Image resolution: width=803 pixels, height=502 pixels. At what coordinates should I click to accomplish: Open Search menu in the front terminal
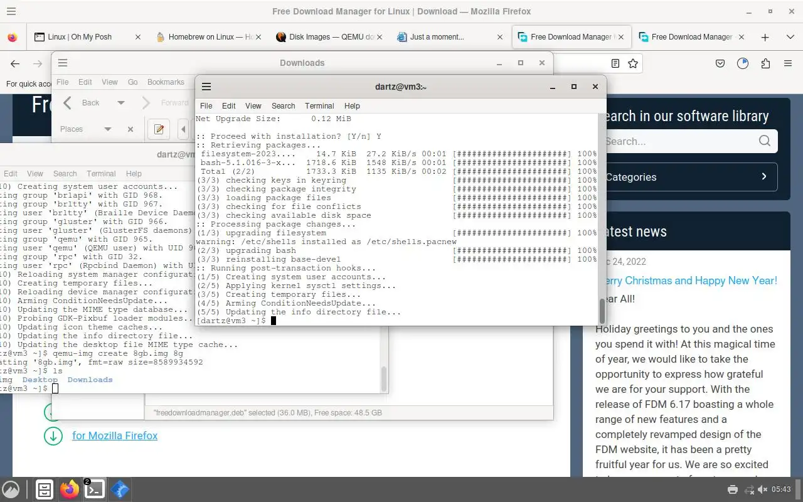[283, 106]
